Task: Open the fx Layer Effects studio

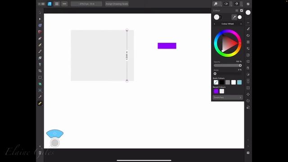Action: pos(248,68)
